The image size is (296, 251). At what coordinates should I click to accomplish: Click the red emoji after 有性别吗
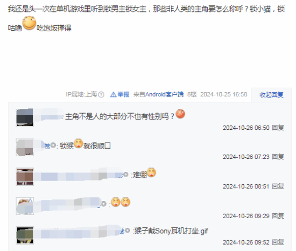click(180, 114)
